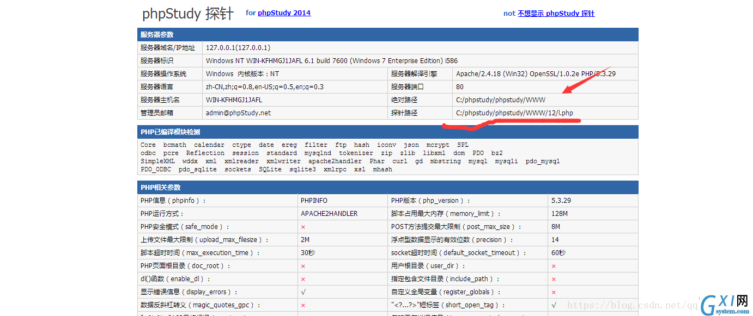753x316 pixels.
Task: Click the √ mark for short_open_tag
Action: (554, 305)
